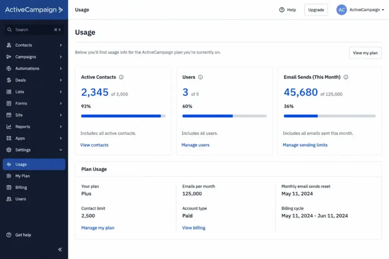This screenshot has width=389, height=259.
Task: Click the Paid account type value
Action: tap(187, 216)
